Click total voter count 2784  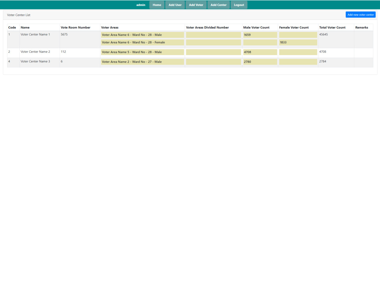tap(323, 61)
